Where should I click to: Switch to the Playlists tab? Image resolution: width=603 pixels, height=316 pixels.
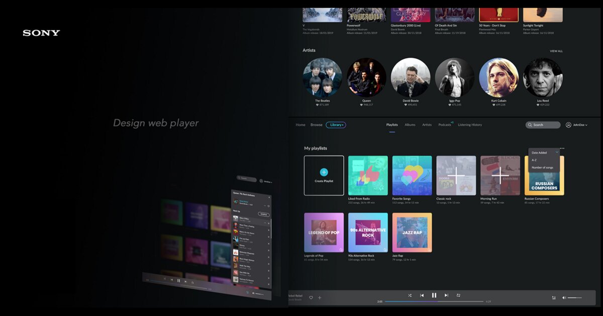coord(392,125)
